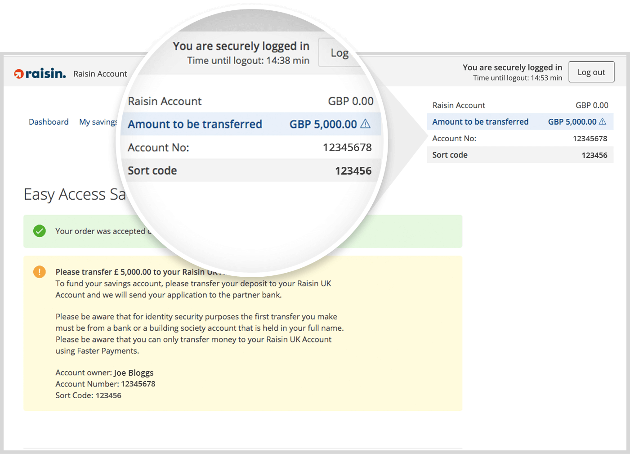Screen dimensions: 630x454
Task: Click sidebar 'GBP 0.00' balance
Action: 592,105
